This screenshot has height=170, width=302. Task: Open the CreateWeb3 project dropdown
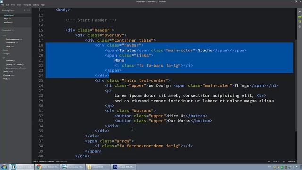pyautogui.click(x=8, y=30)
